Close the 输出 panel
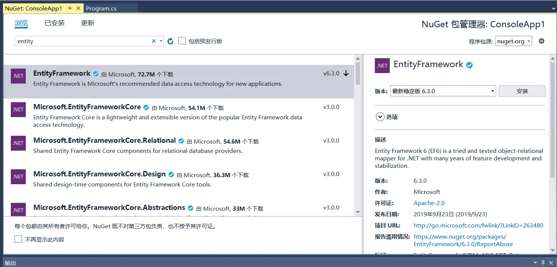The height and width of the screenshot is (267, 557). [551, 263]
